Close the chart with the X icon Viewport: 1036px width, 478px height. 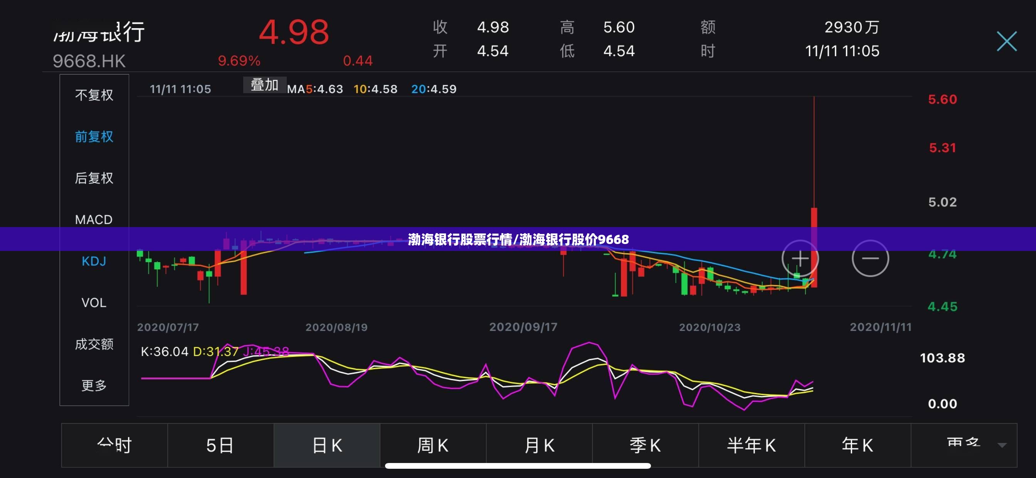coord(1007,41)
